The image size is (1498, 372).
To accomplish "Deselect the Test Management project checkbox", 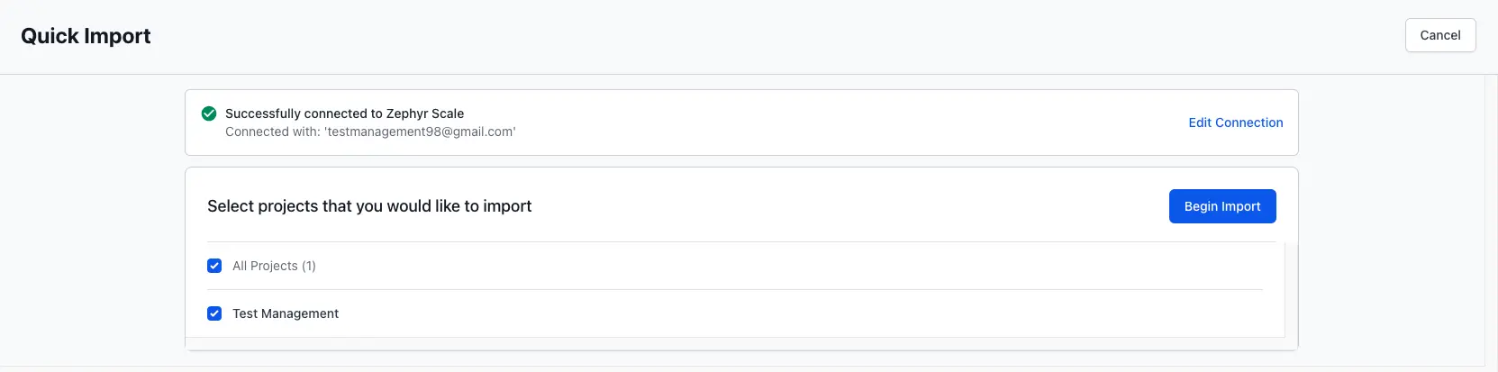I will pyautogui.click(x=214, y=313).
